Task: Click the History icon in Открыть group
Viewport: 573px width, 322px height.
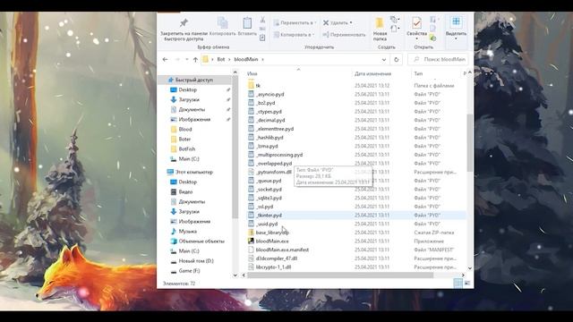Action: pos(433,38)
